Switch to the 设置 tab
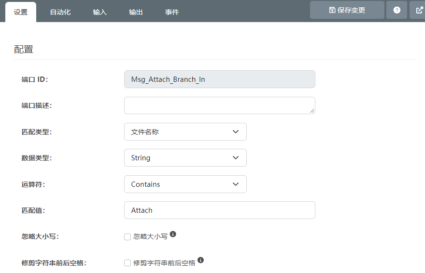Screen dimensions: 425x273 pos(21,12)
